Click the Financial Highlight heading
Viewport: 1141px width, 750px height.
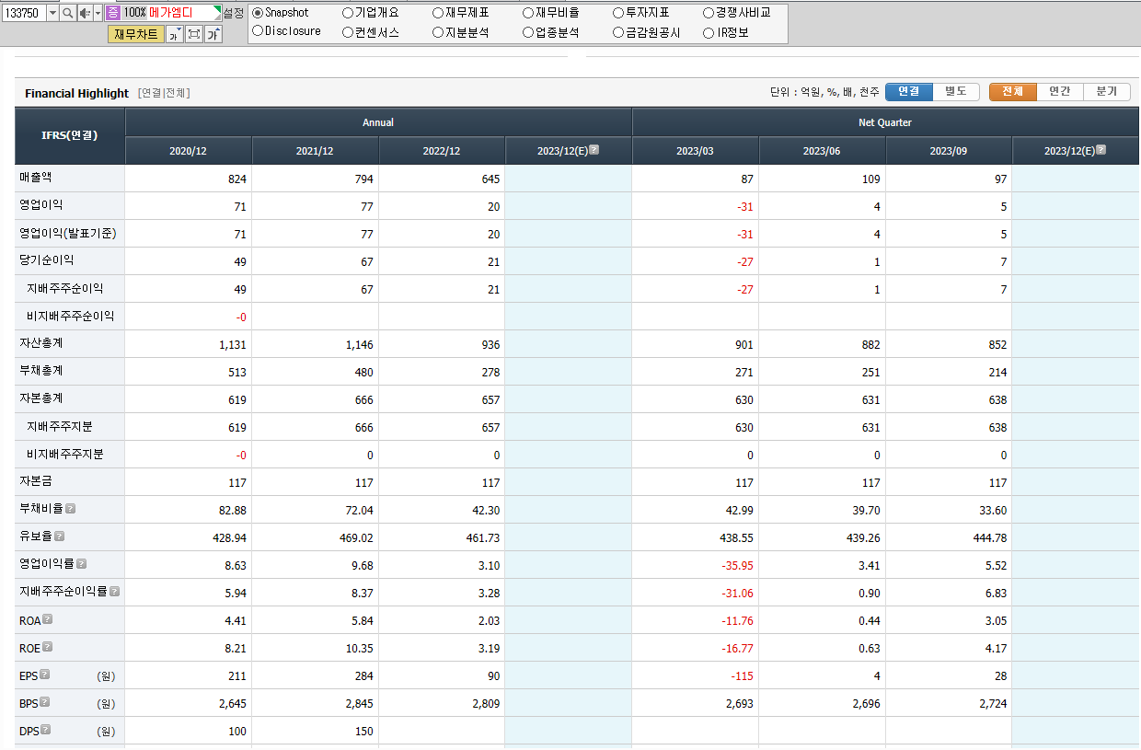click(x=77, y=93)
